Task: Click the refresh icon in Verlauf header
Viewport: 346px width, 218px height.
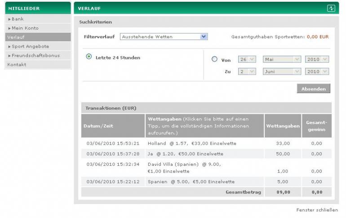Action: 331,9
